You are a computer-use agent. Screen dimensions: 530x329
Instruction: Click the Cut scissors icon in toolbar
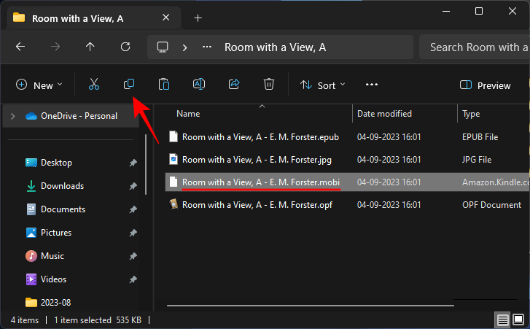pos(93,85)
